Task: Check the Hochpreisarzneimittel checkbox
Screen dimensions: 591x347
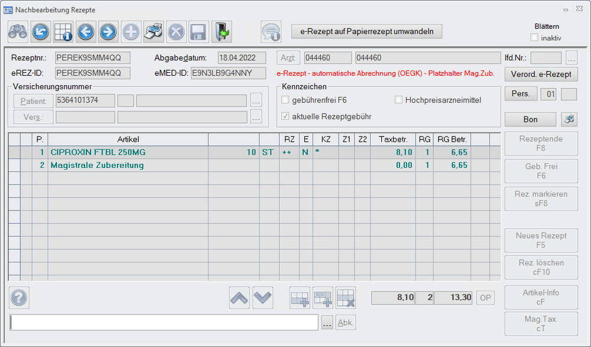Action: pos(398,100)
